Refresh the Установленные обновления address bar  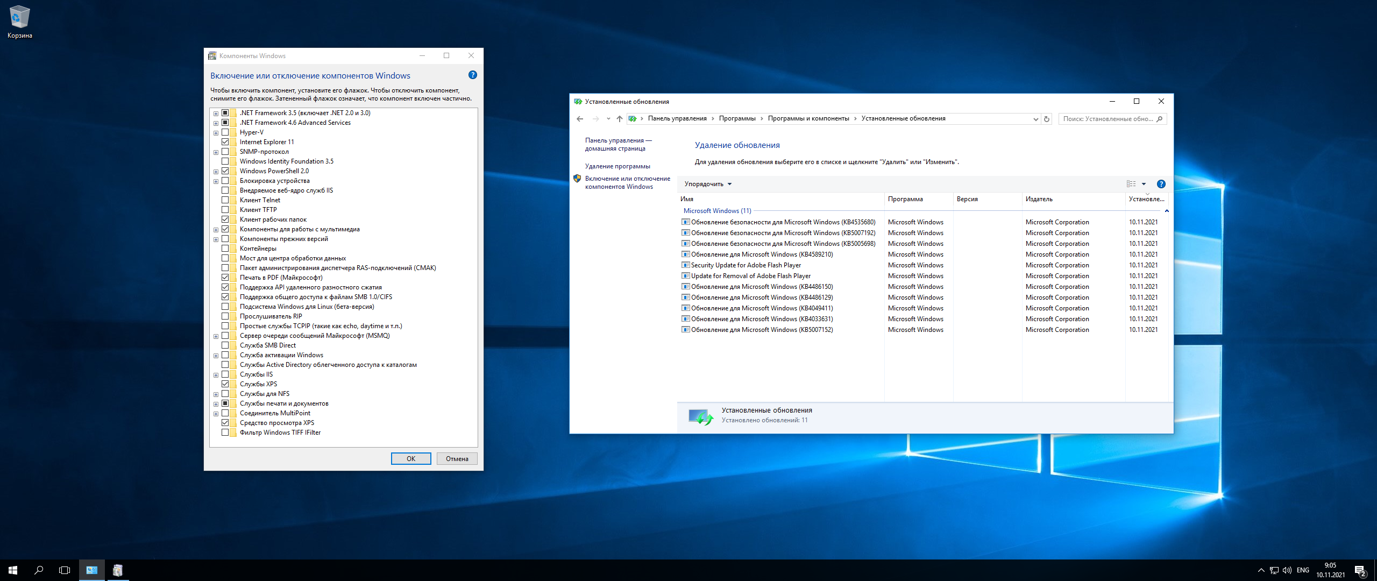click(x=1047, y=119)
